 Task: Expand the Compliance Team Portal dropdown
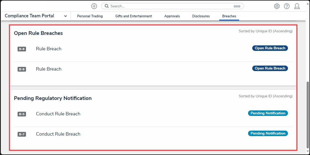coord(65,16)
